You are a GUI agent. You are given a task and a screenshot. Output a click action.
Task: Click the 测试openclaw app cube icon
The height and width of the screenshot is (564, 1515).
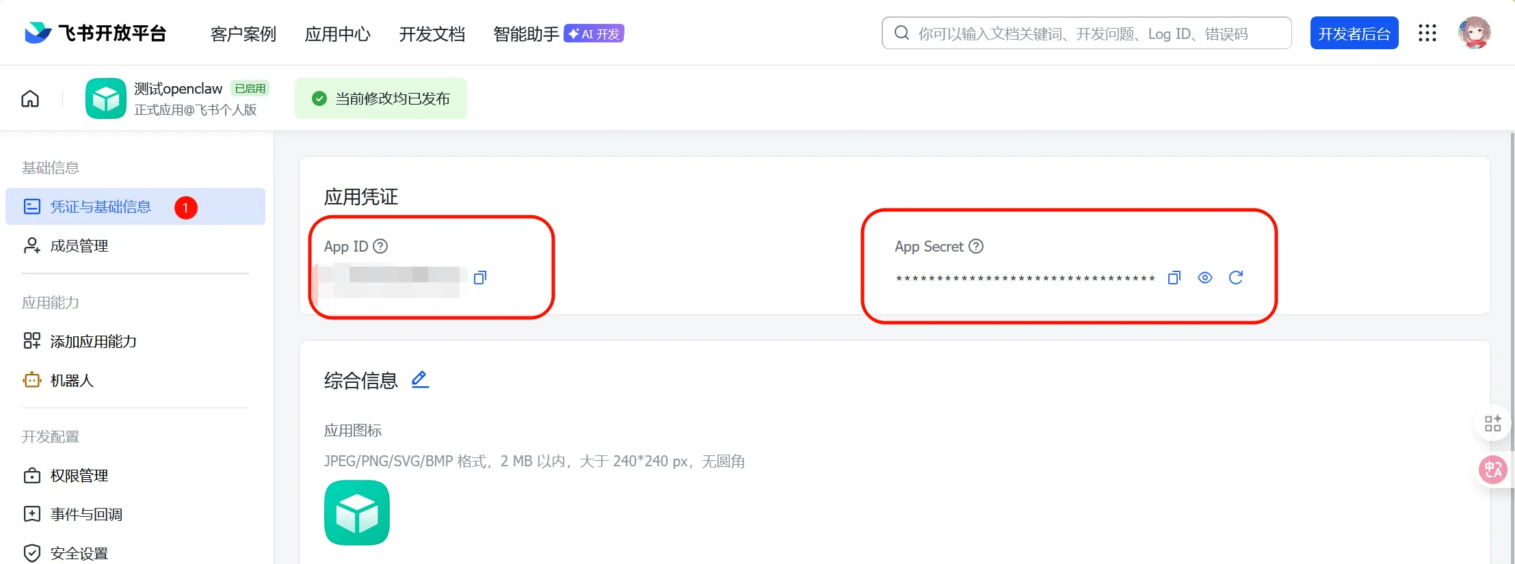pyautogui.click(x=106, y=98)
